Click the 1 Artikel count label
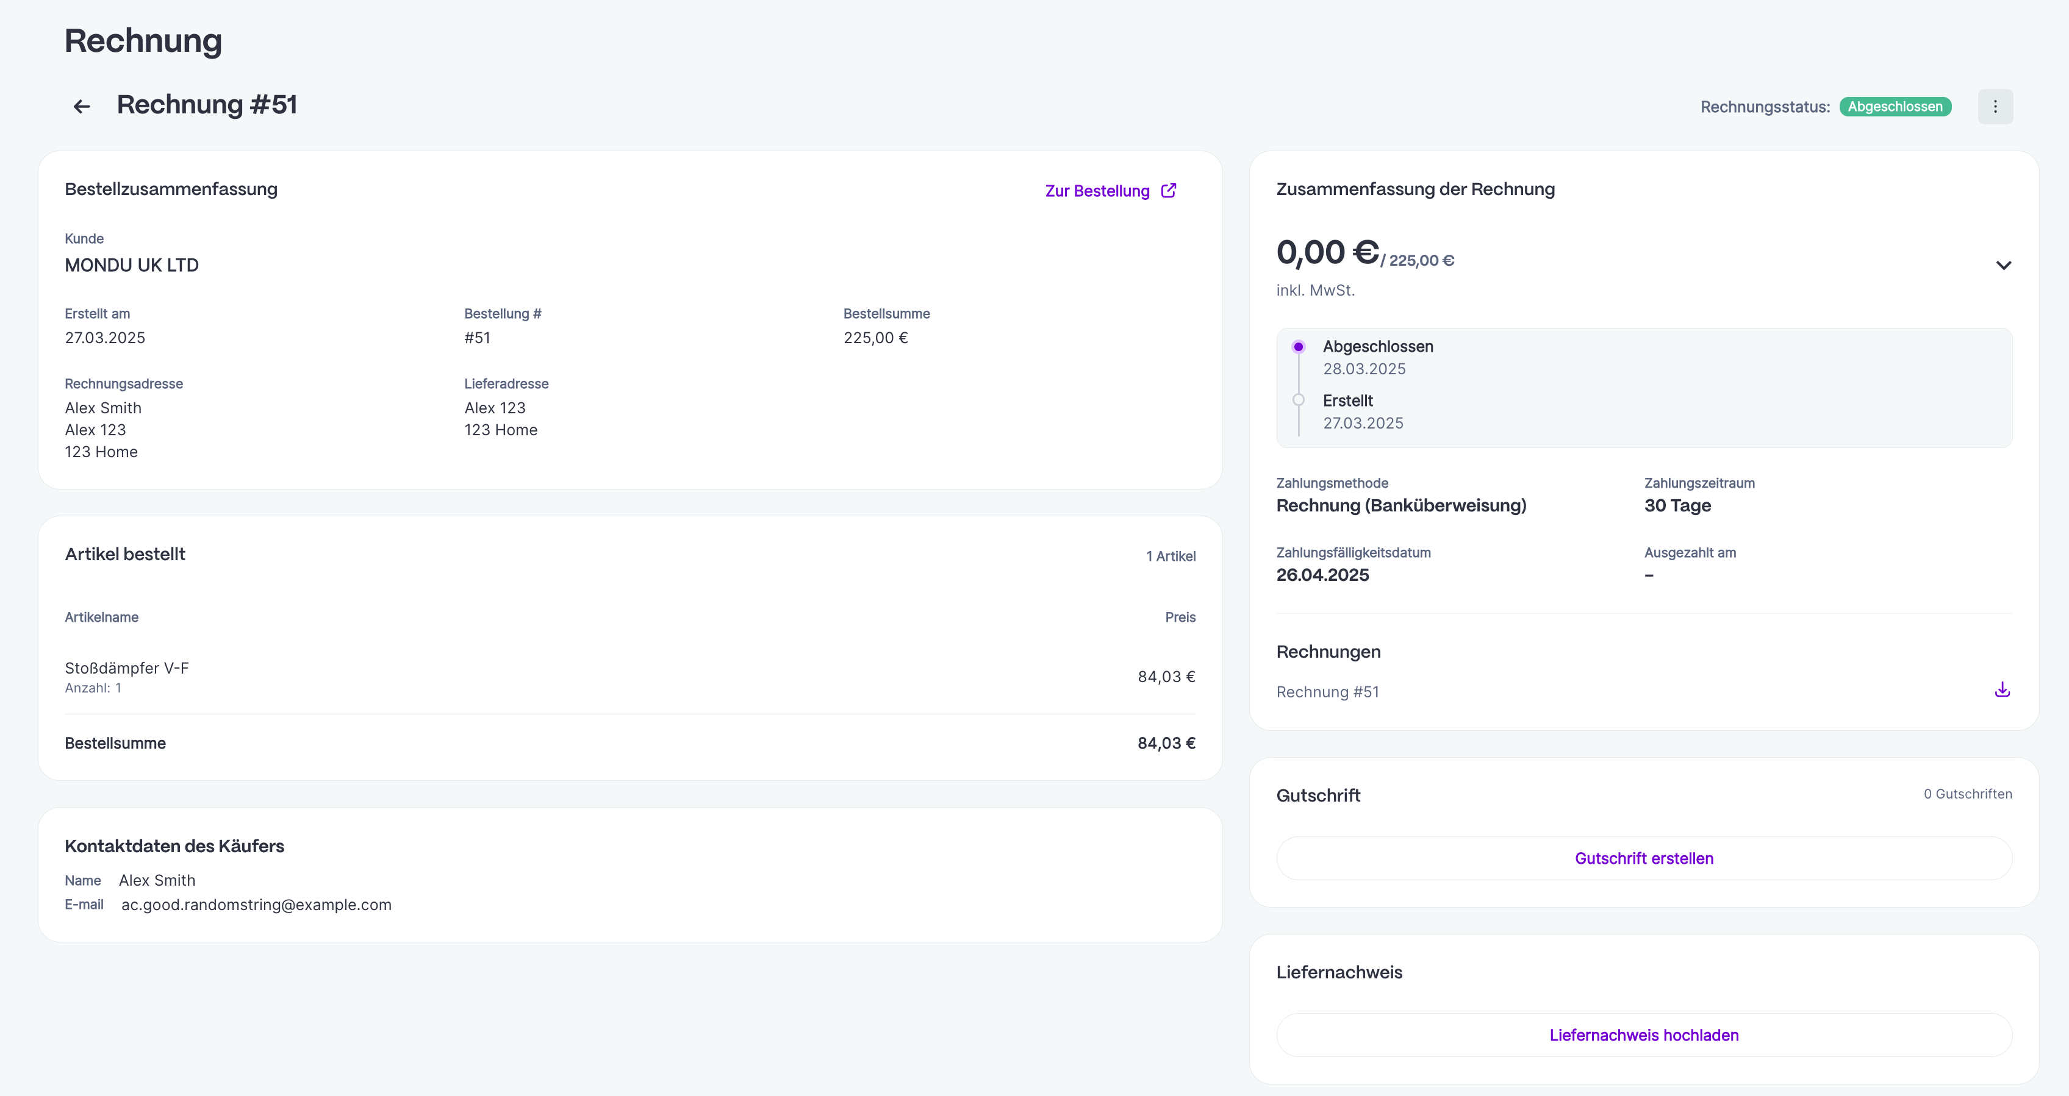This screenshot has height=1096, width=2069. click(x=1171, y=556)
